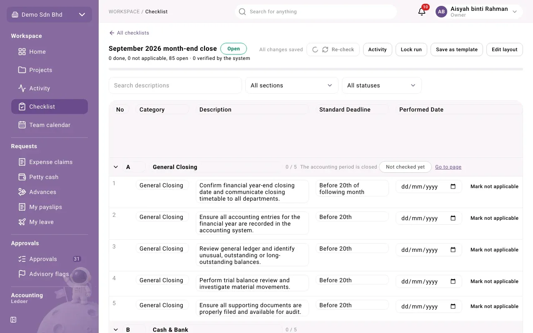The image size is (533, 333).
Task: Click the AB user avatar
Action: click(441, 12)
